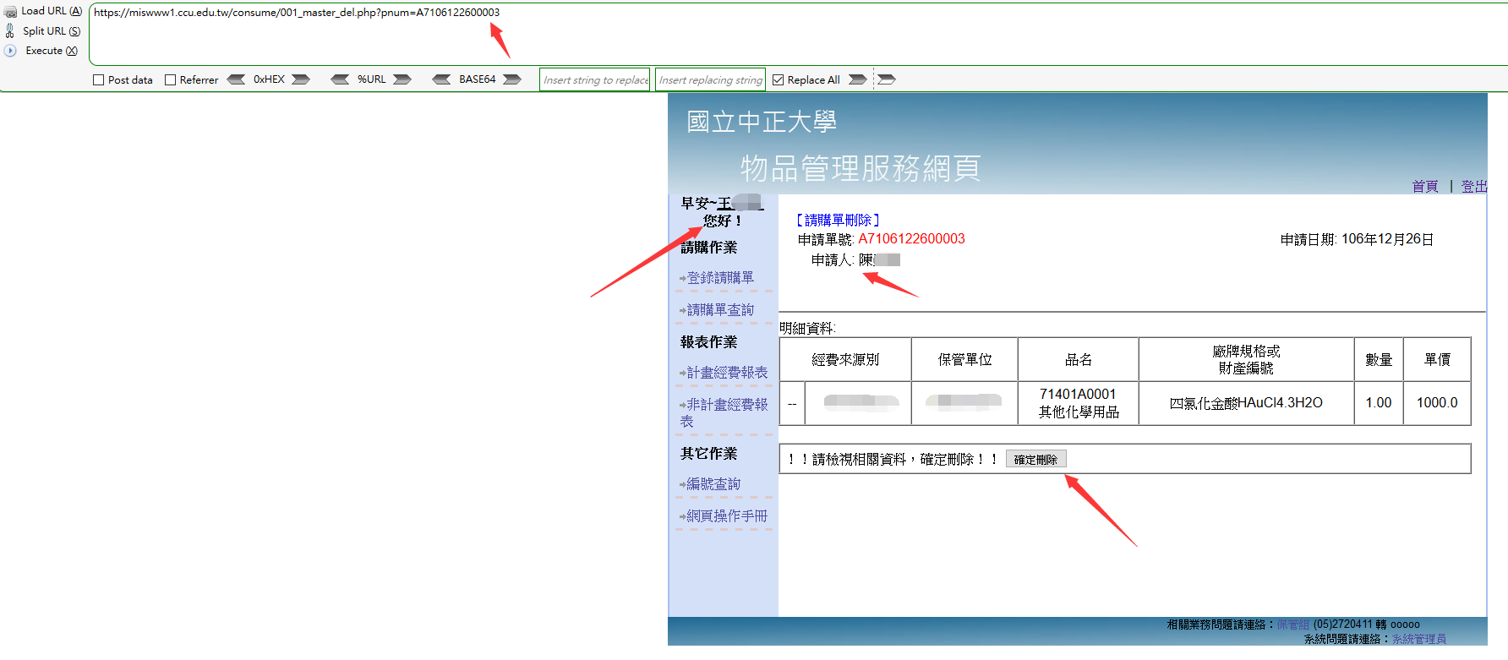Enable the Referrer checkbox
The image size is (1508, 660).
171,80
